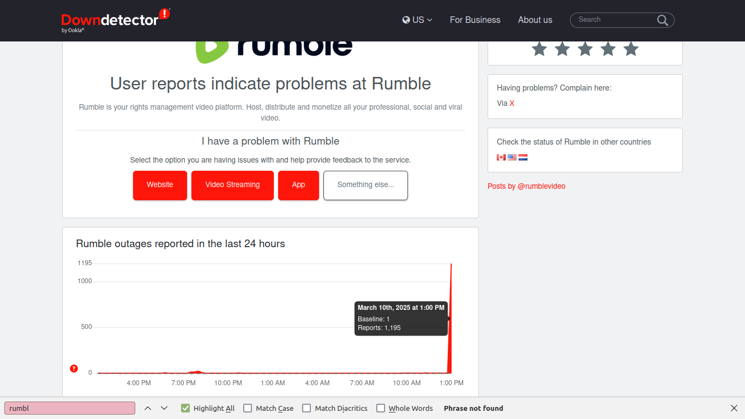Close the find bar
745x419 pixels.
pos(734,408)
